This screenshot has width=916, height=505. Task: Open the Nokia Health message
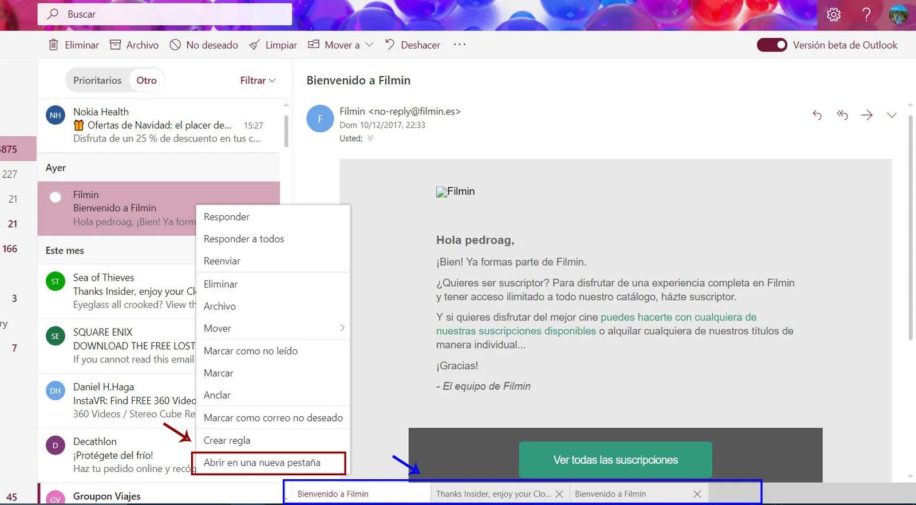pos(159,125)
